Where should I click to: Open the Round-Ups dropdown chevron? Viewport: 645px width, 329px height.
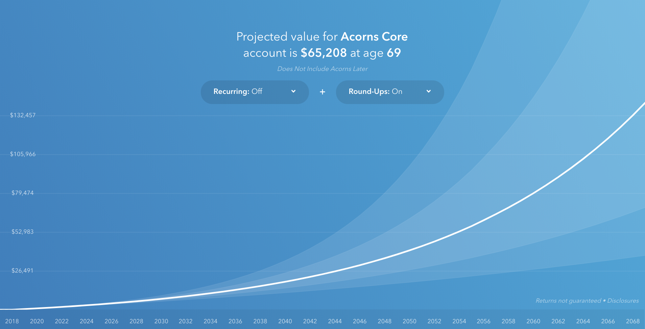429,92
